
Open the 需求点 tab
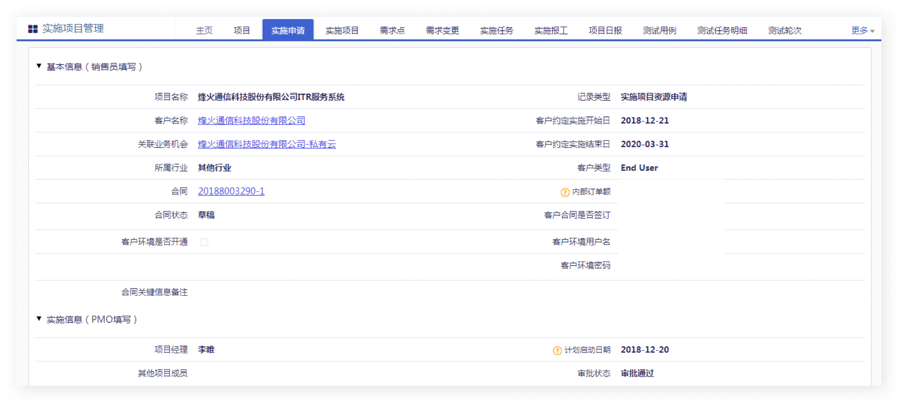(392, 30)
